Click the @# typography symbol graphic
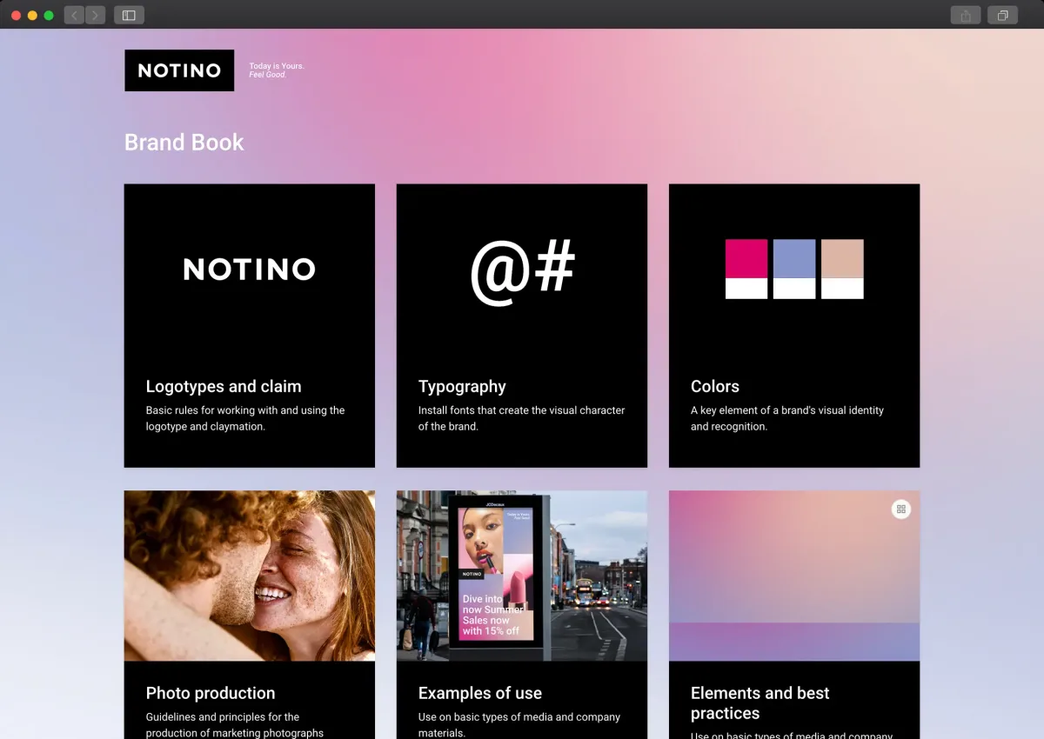The width and height of the screenshot is (1044, 739). pyautogui.click(x=522, y=271)
